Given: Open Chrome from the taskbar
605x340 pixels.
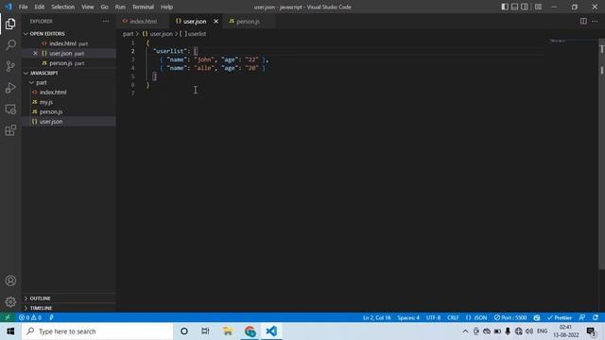Looking at the screenshot, I should click(x=250, y=331).
